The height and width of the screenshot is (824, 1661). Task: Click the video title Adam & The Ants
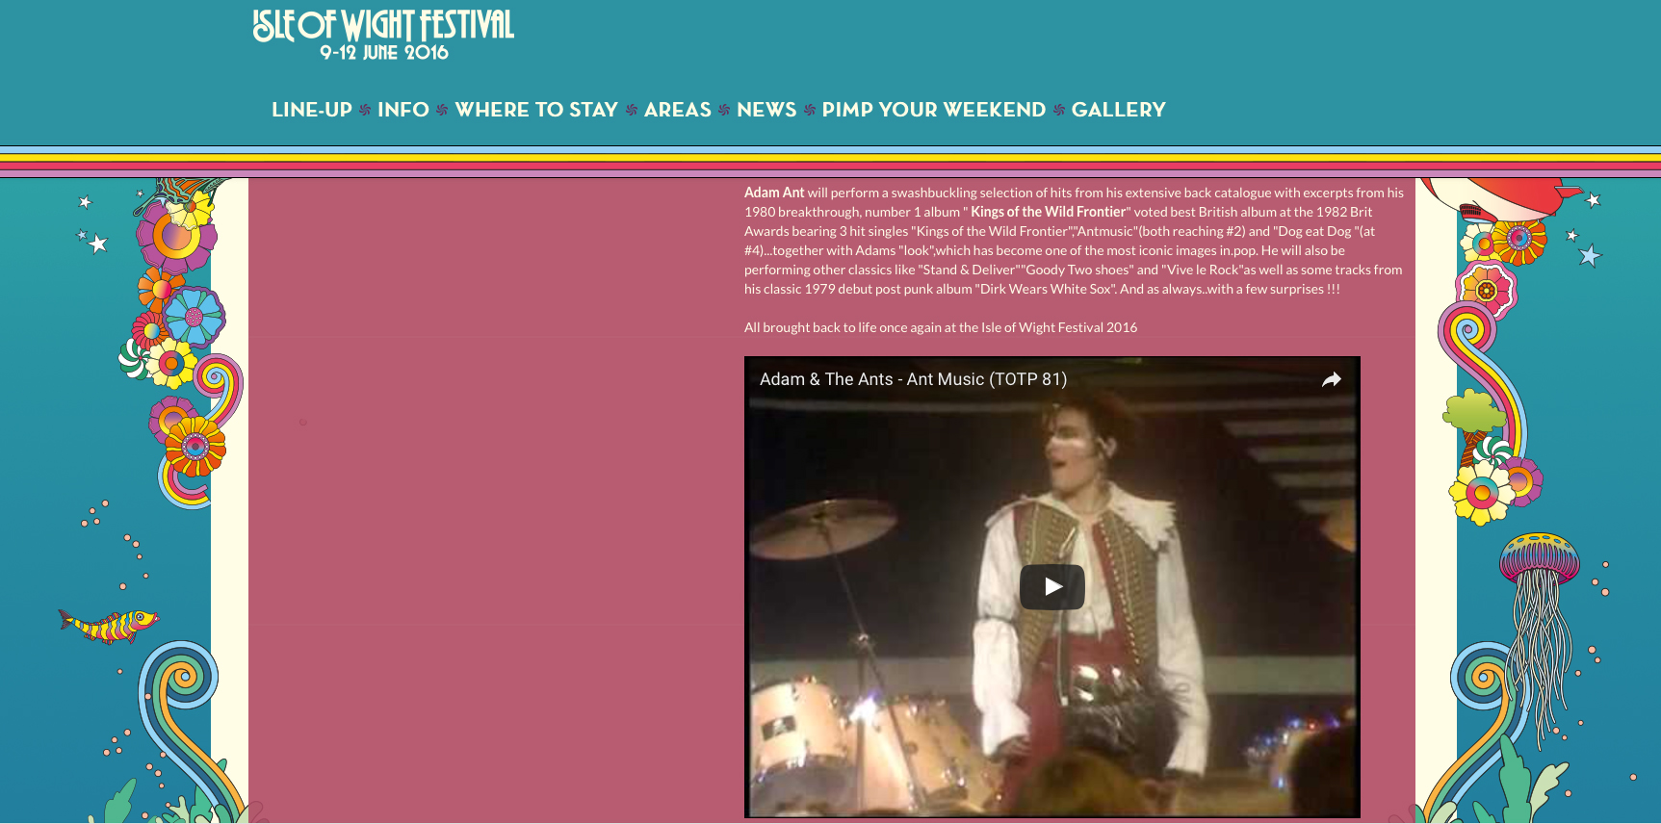[913, 379]
